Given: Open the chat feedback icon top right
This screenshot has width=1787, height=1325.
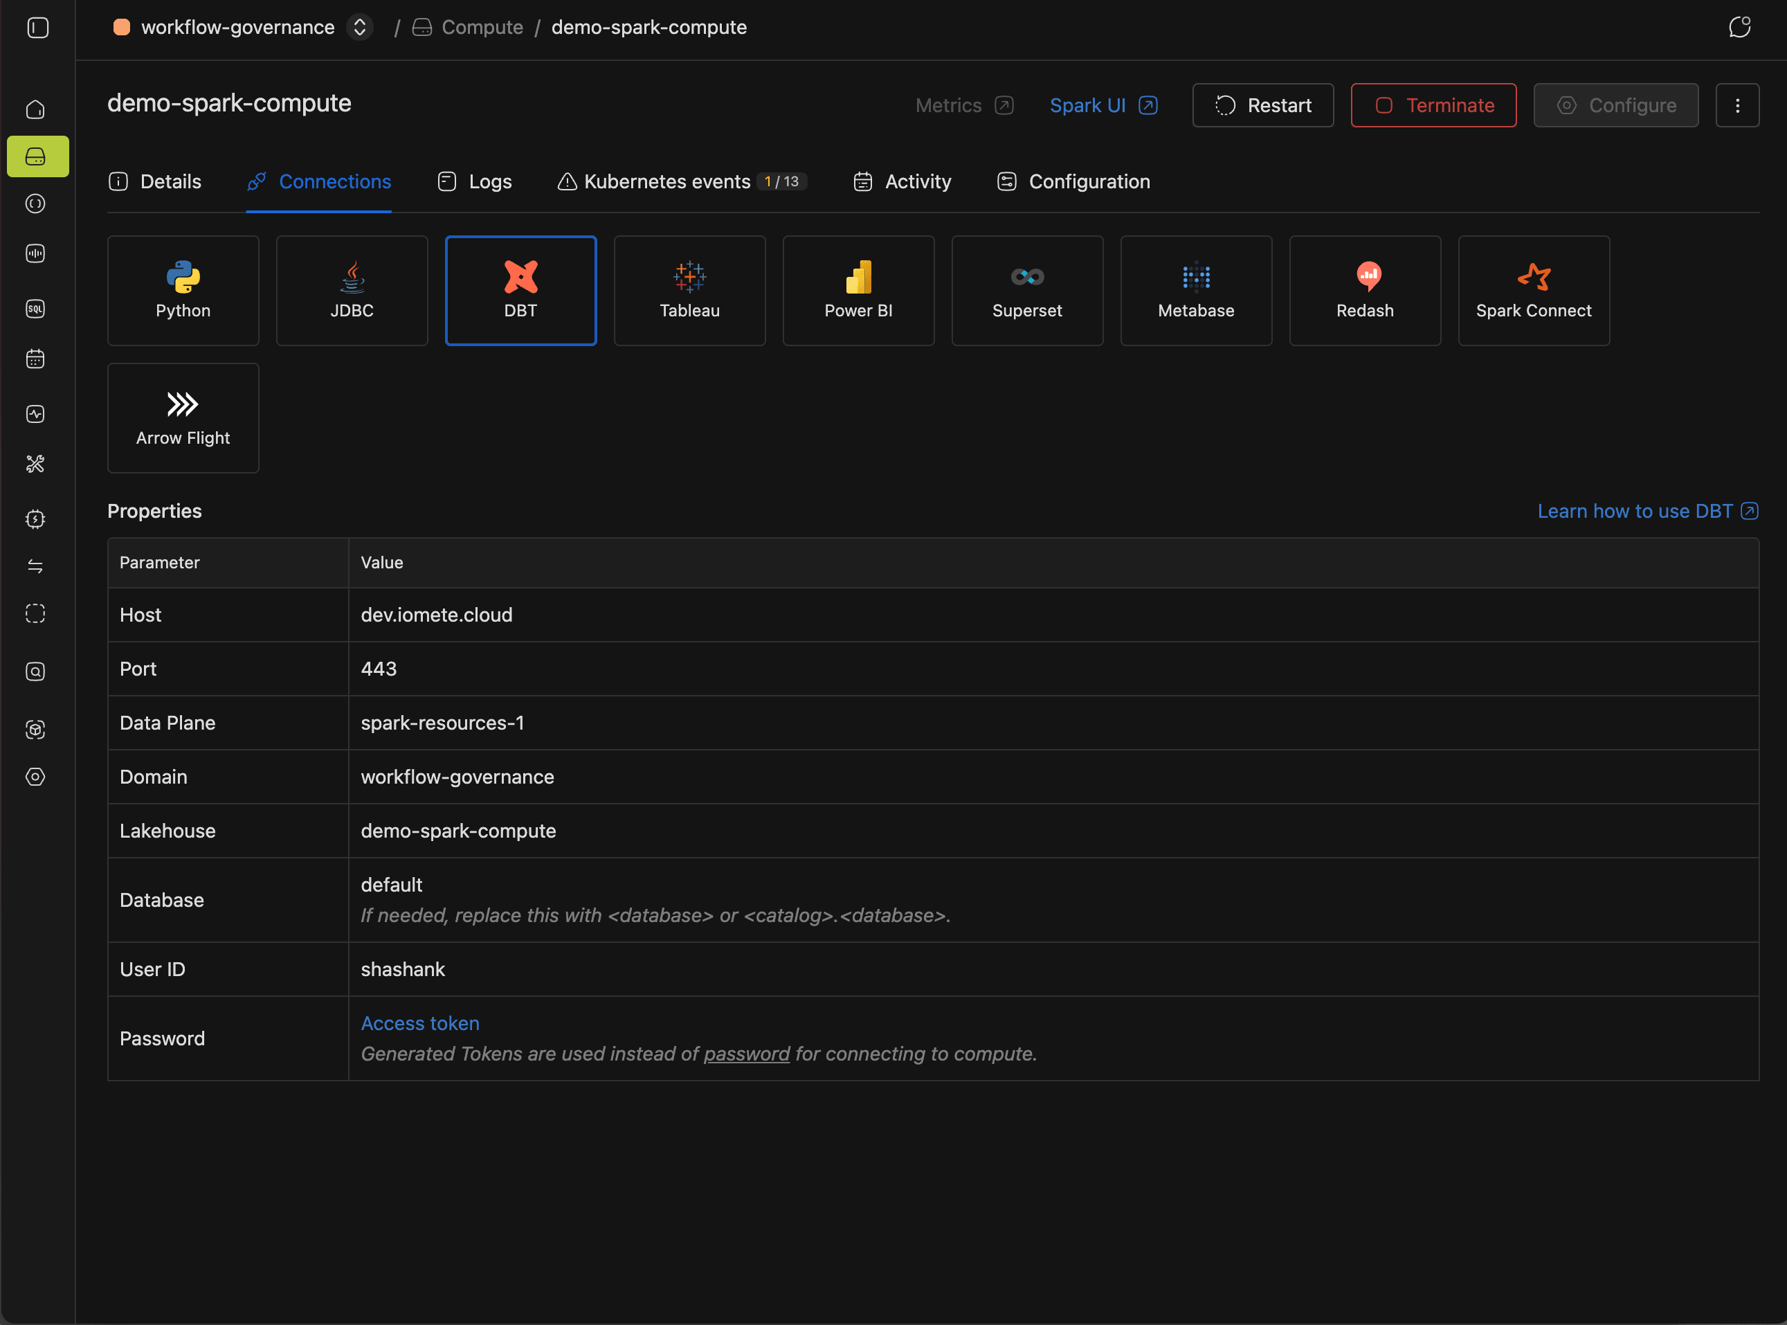Looking at the screenshot, I should (1739, 27).
